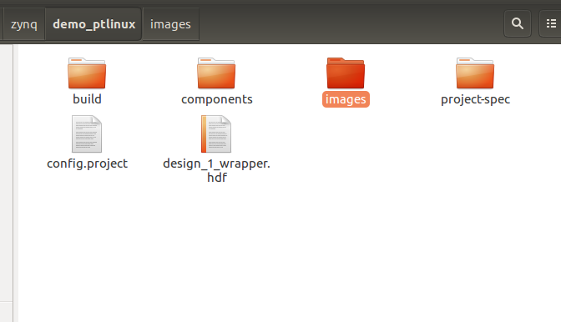Navigate to images in path bar
Viewport: 561px width, 322px height.
(170, 24)
